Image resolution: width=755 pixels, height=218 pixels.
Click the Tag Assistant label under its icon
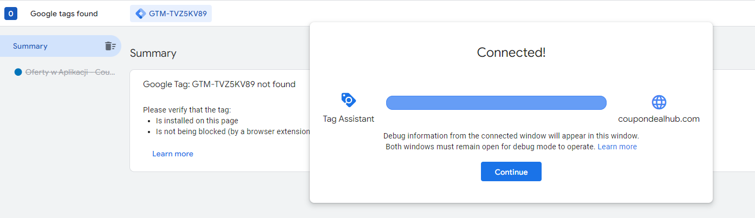(348, 119)
